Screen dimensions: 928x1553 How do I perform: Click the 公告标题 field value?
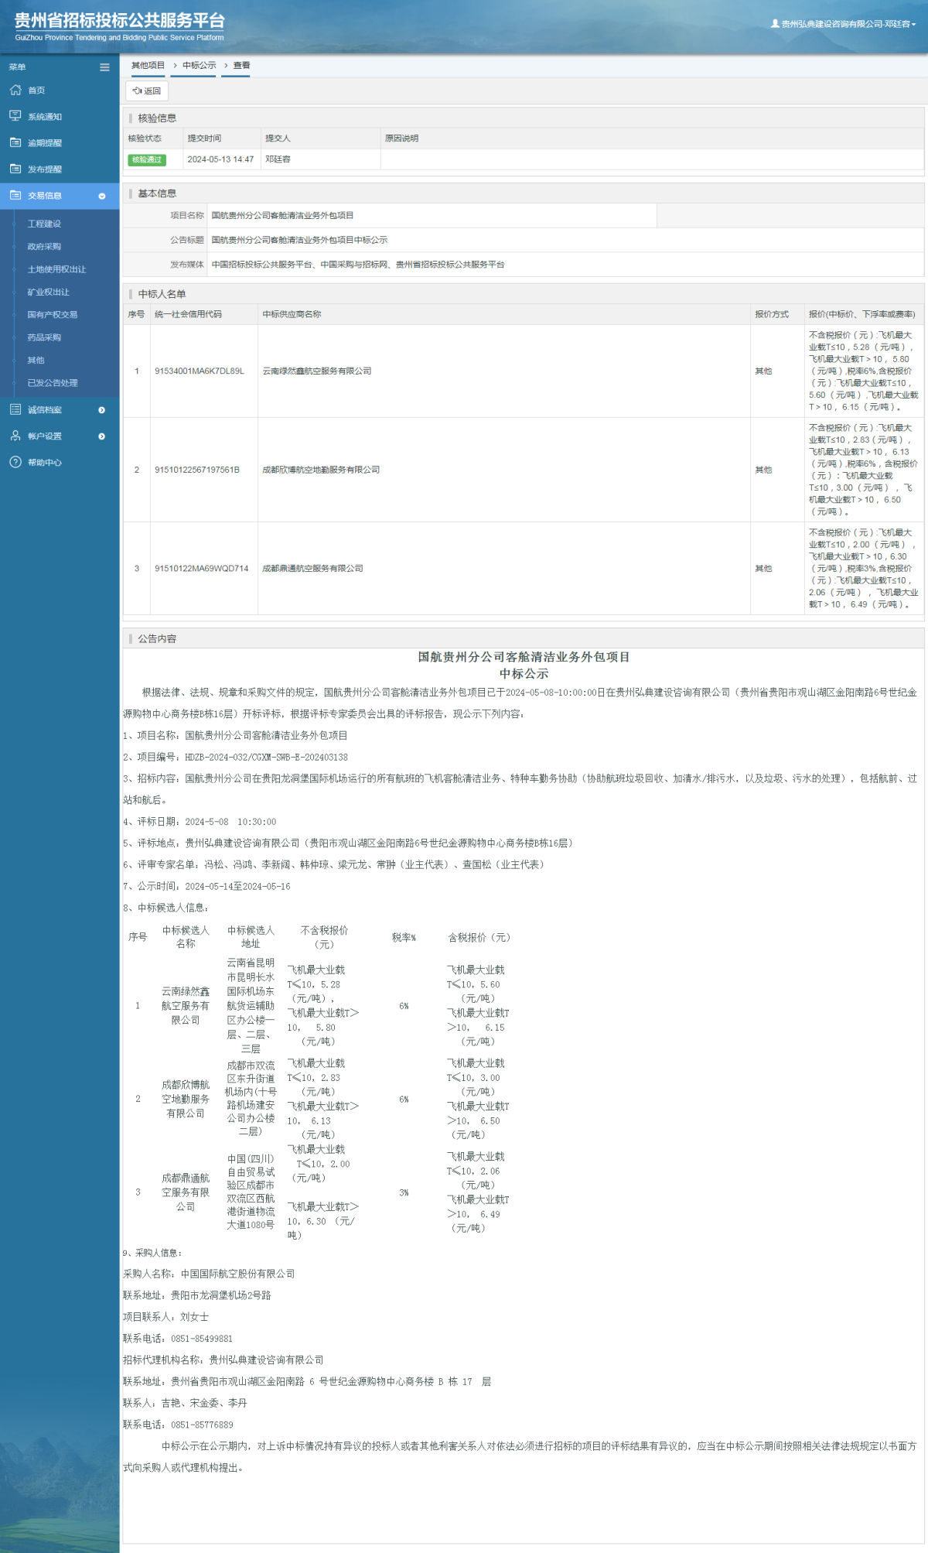coord(299,240)
